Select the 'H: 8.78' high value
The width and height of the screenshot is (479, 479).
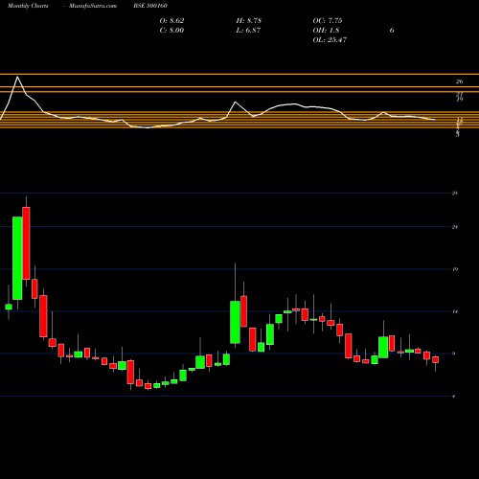point(249,21)
